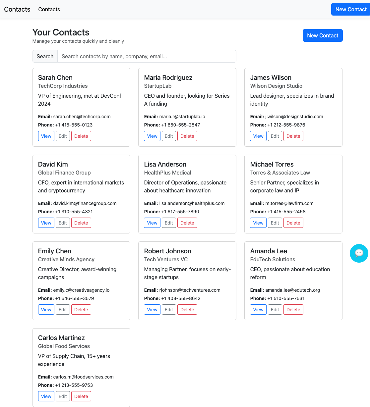
Task: Click email sarah.chen@techcorp.com
Action: [82, 117]
